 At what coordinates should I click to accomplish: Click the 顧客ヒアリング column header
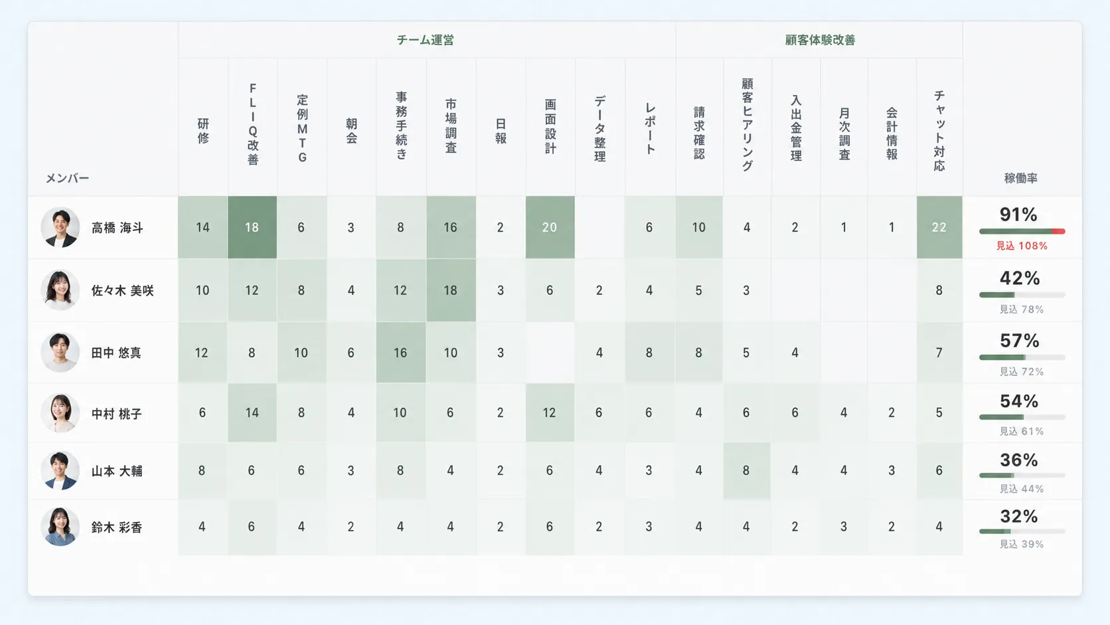[748, 125]
